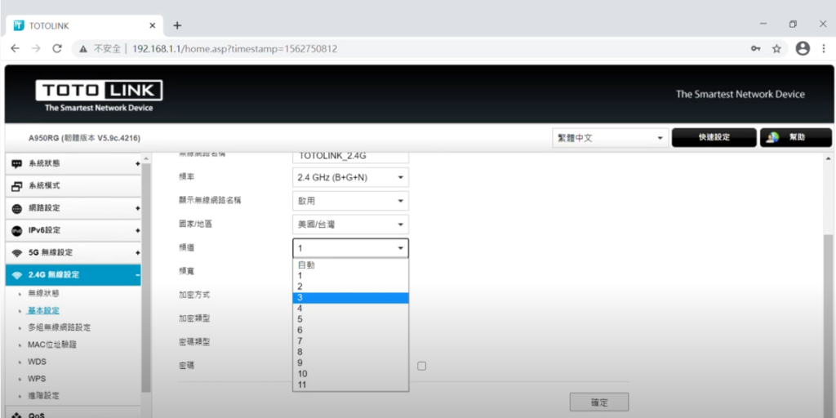Open 進階設定 submenu item
The height and width of the screenshot is (418, 836).
pos(43,396)
